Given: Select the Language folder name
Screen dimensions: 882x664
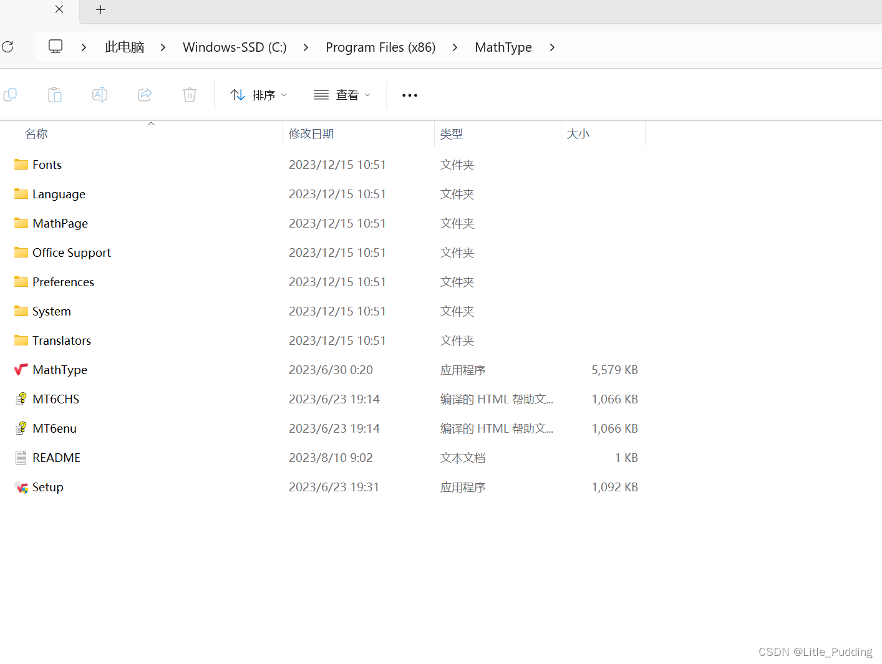Looking at the screenshot, I should click(x=59, y=194).
